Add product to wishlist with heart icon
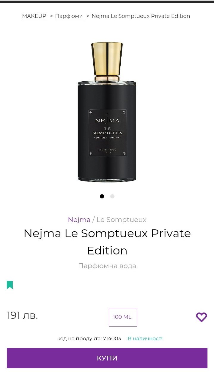214x373 pixels. (x=201, y=317)
